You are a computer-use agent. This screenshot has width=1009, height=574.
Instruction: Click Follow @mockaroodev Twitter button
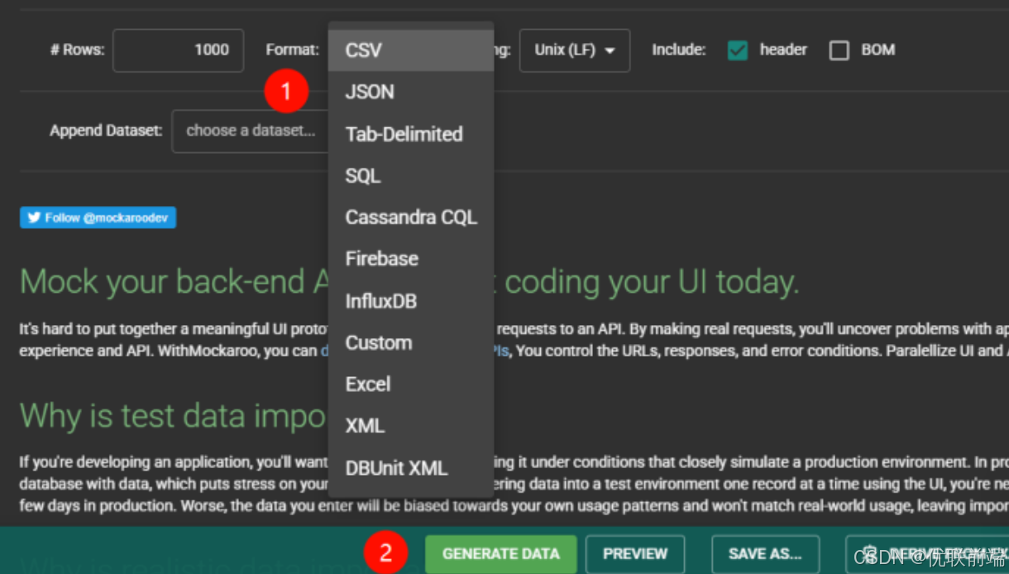pos(98,218)
